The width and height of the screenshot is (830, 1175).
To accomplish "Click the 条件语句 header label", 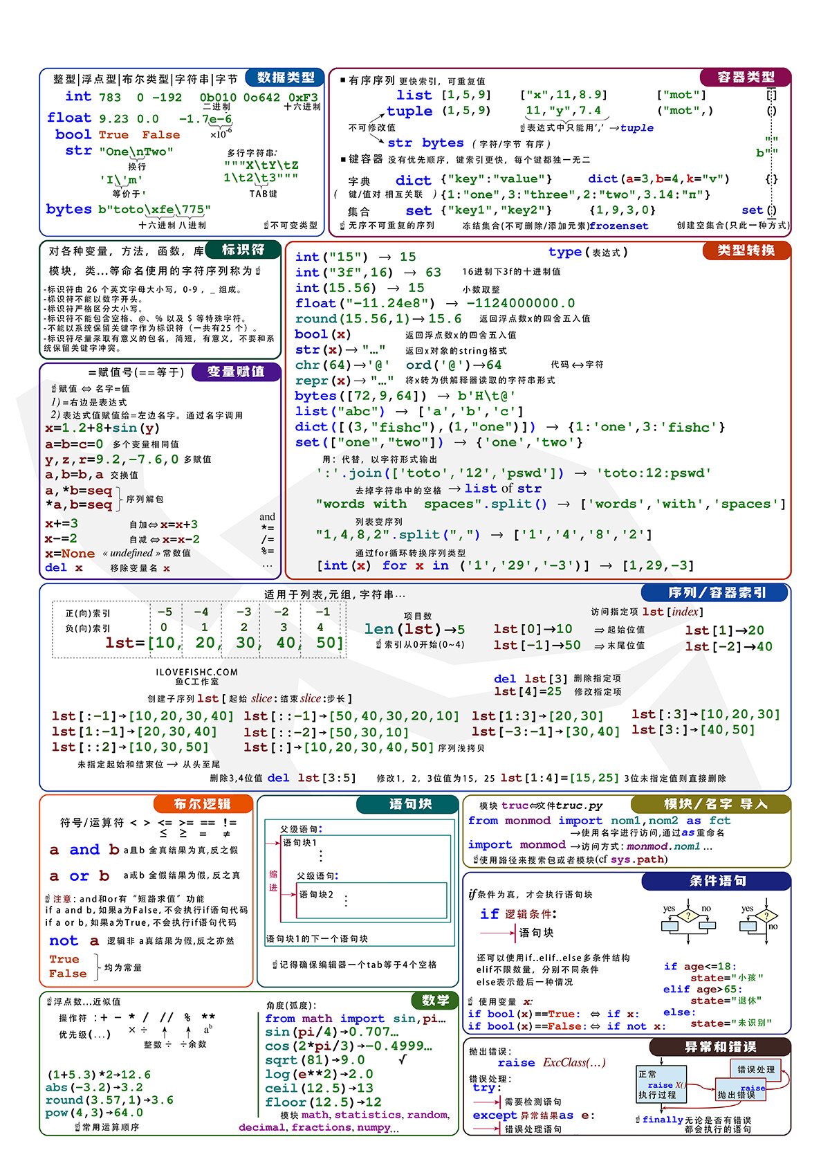I will [717, 881].
